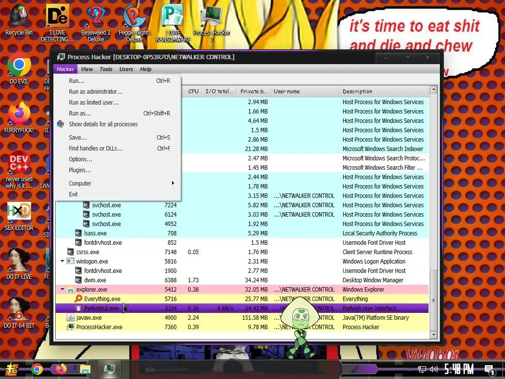Open the Users menu
505x379 pixels.
126,69
